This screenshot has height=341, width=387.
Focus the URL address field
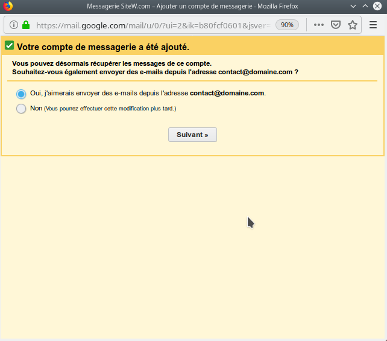(151, 25)
